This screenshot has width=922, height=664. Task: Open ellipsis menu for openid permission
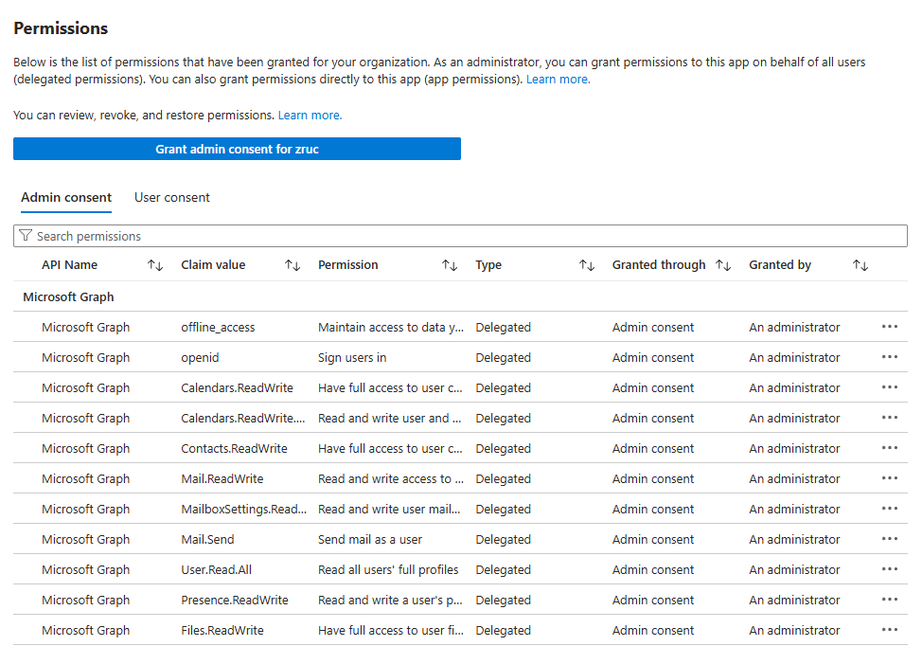tap(889, 357)
